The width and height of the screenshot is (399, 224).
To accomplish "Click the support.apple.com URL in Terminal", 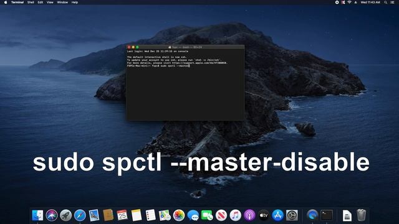I will click(x=199, y=63).
